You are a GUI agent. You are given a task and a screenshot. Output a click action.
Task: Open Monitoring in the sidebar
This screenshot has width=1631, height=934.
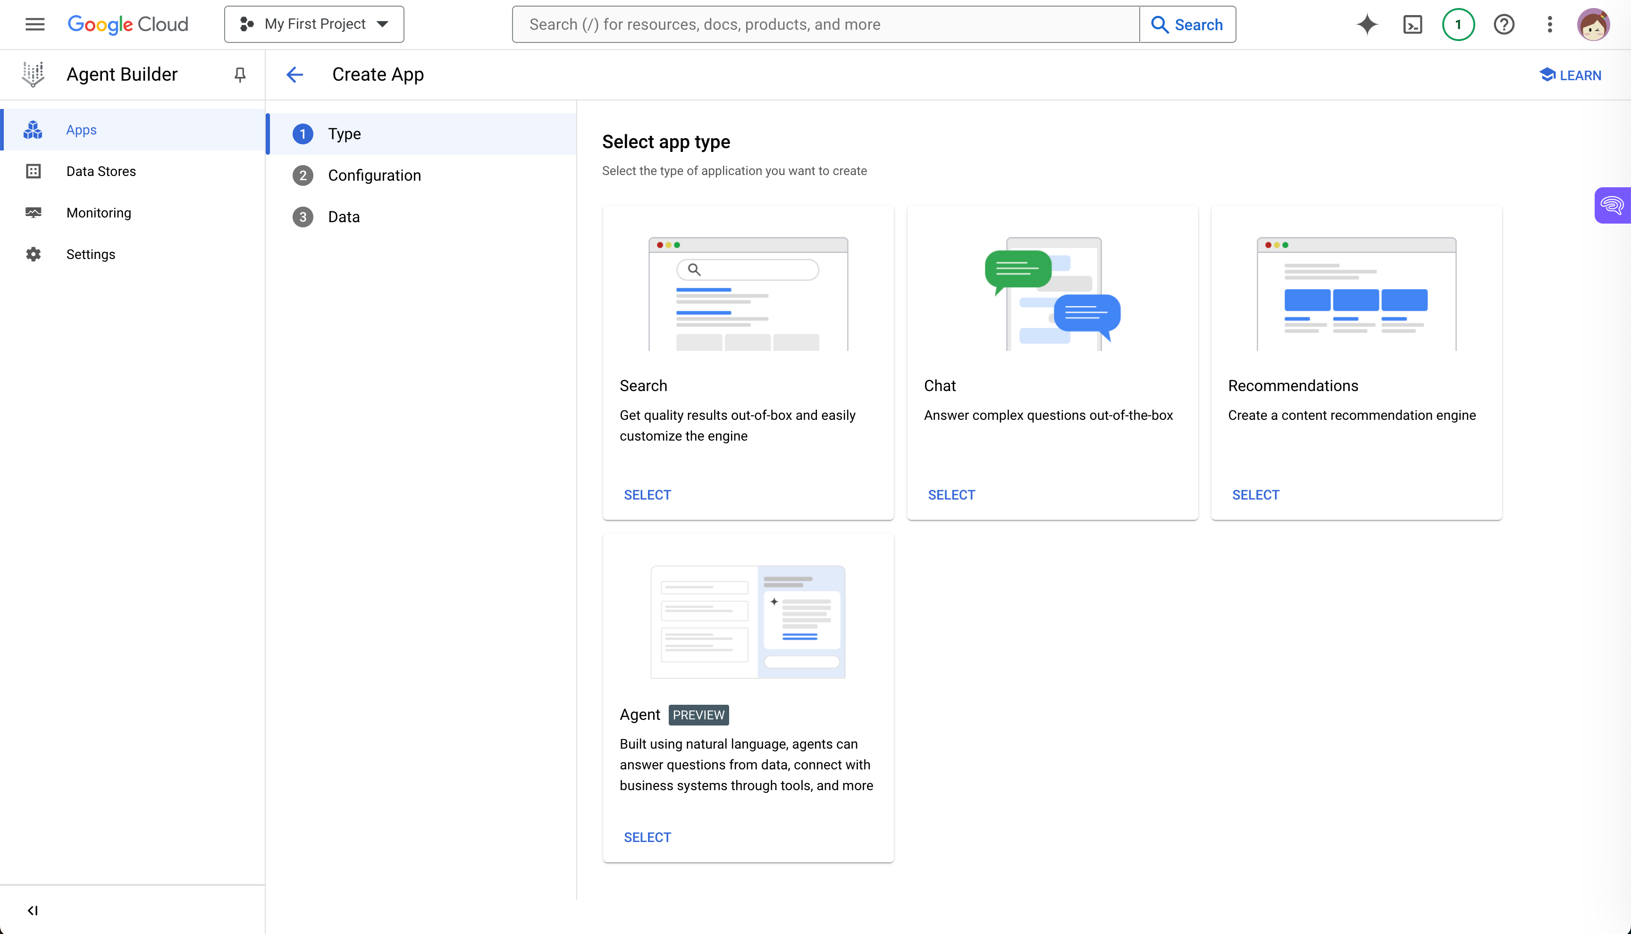click(x=98, y=213)
